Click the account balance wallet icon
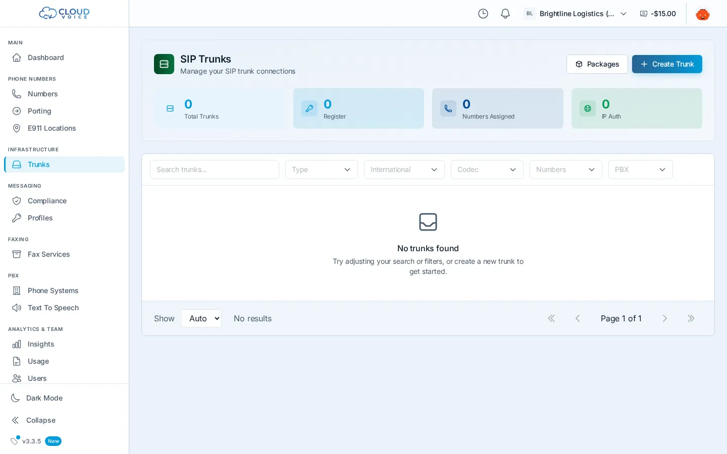The height and width of the screenshot is (454, 727). point(644,14)
